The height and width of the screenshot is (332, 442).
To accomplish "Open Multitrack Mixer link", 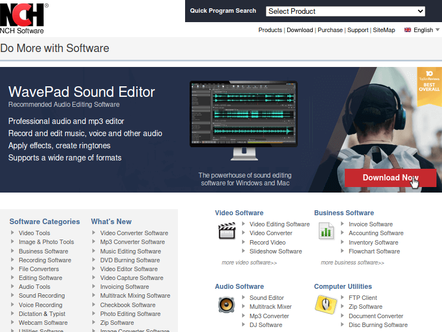I will coord(271,307).
